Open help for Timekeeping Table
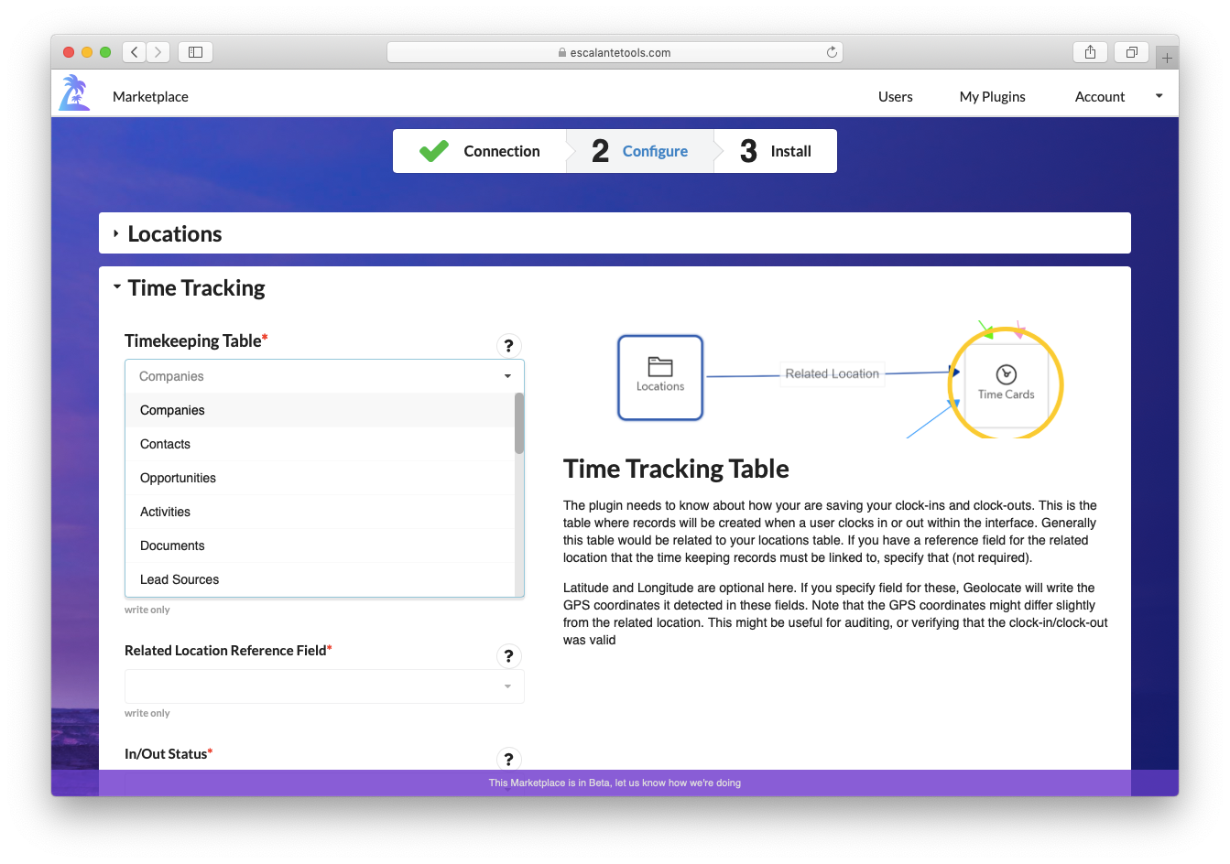Image resolution: width=1230 pixels, height=864 pixels. [509, 345]
